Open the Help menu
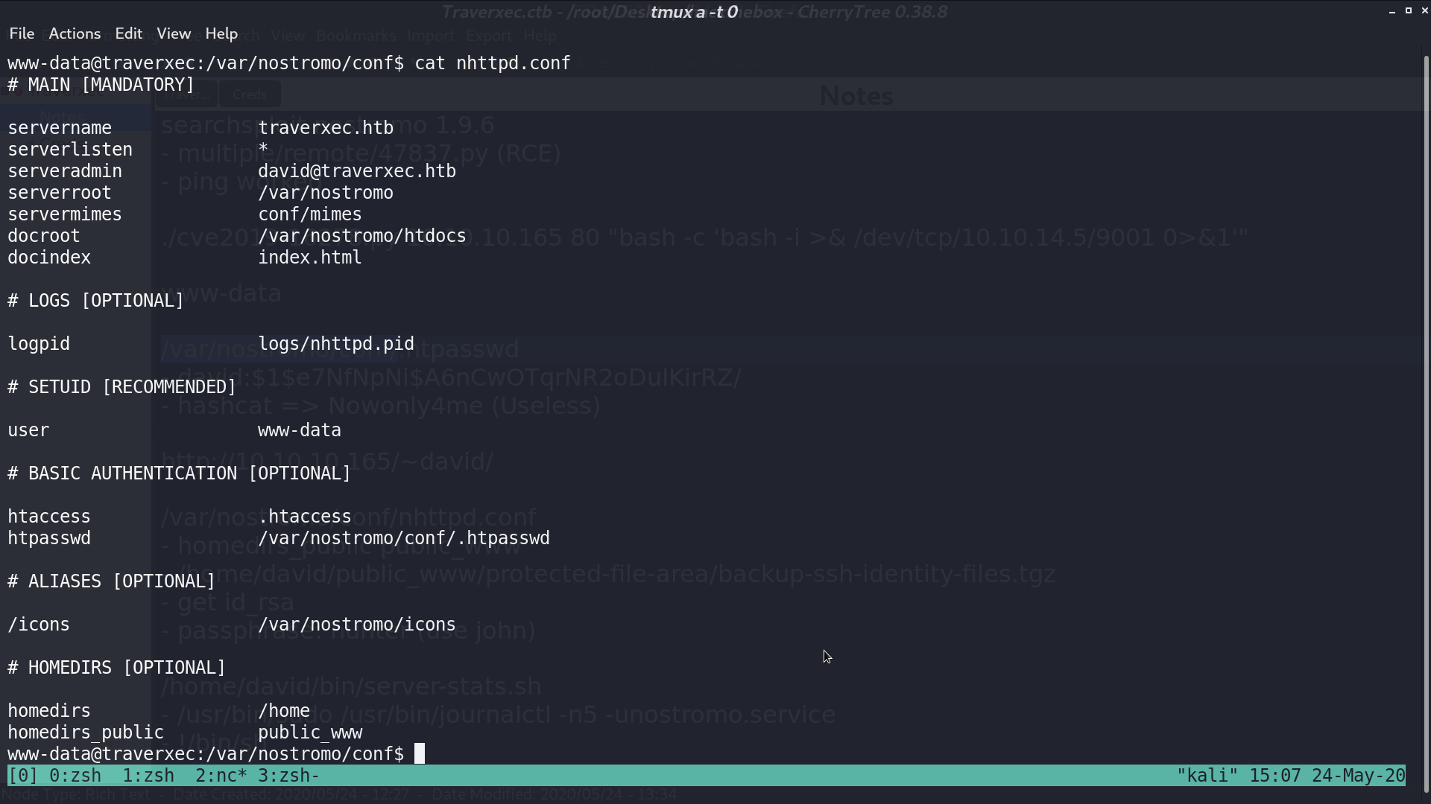Screen dimensions: 1431x804 tap(221, 33)
